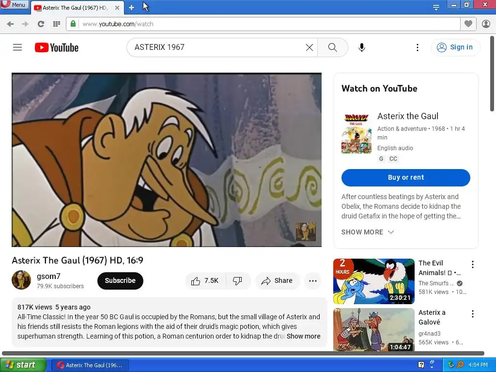Close the Asterix The Gaul browser tab
The width and height of the screenshot is (496, 372).
pyautogui.click(x=117, y=8)
